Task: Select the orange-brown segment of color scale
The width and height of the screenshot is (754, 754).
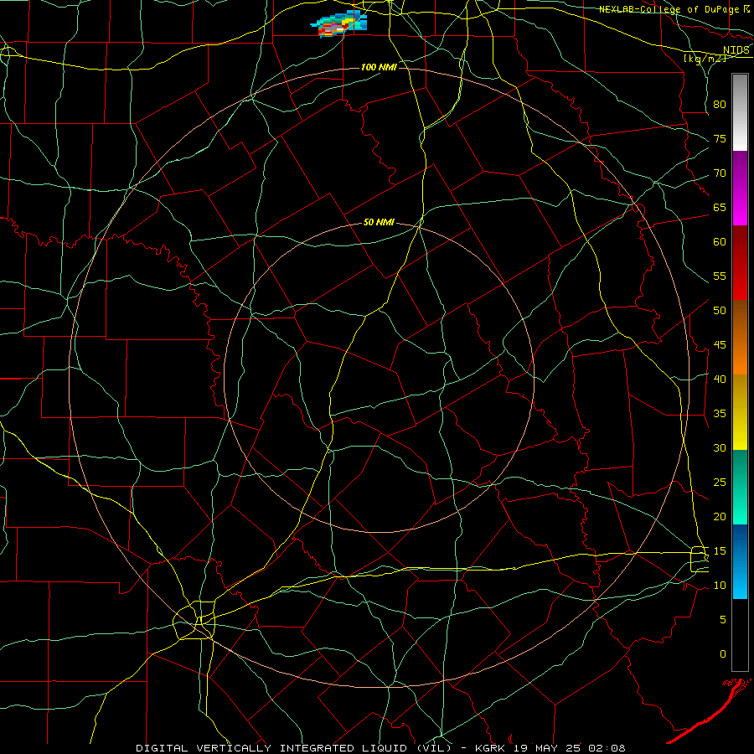Action: (x=740, y=338)
